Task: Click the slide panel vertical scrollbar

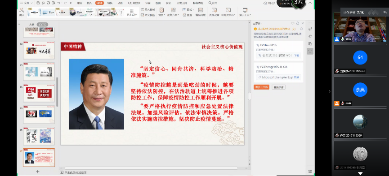Action: click(x=57, y=92)
